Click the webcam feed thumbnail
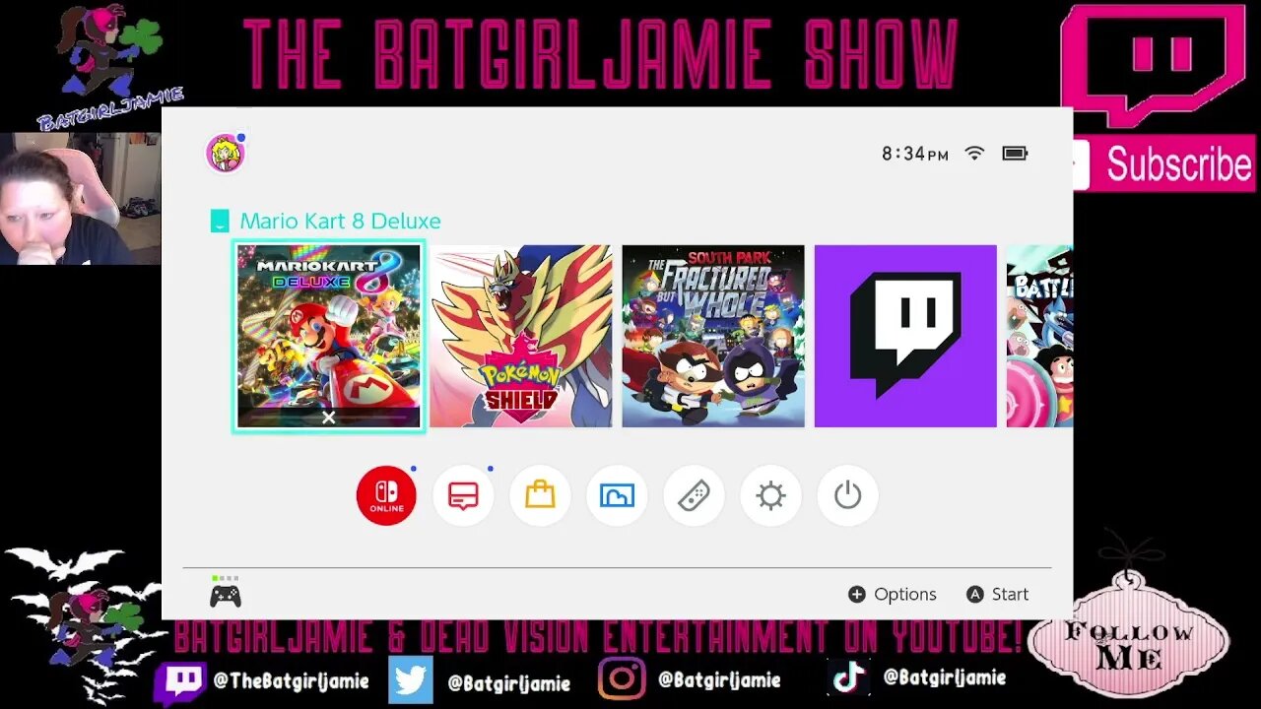1261x709 pixels. pos(80,199)
